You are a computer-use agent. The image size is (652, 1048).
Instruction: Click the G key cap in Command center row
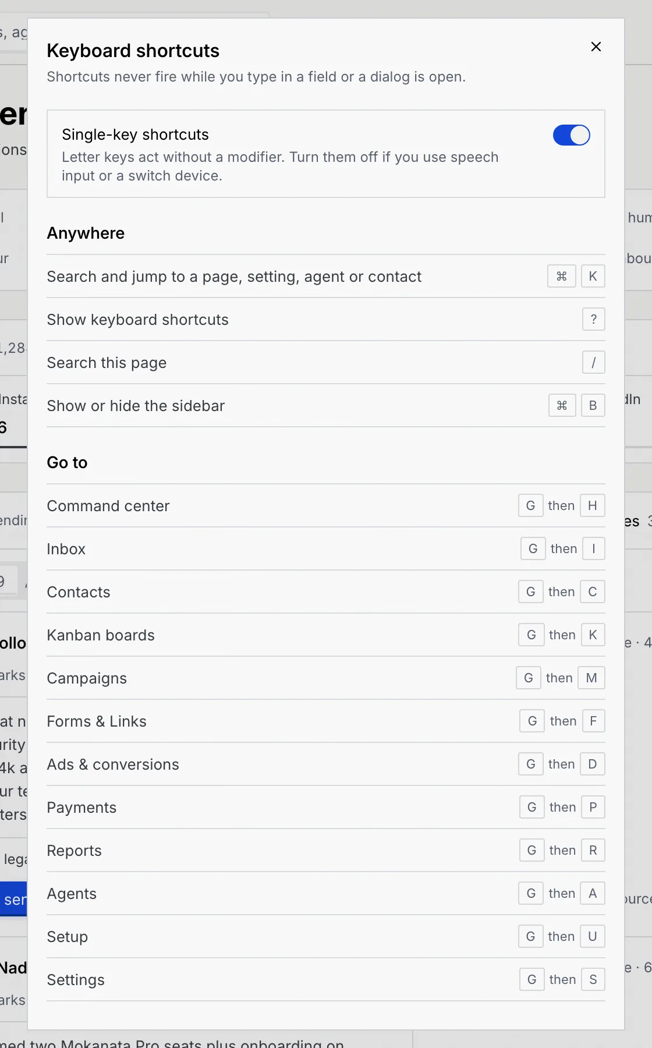pyautogui.click(x=530, y=505)
